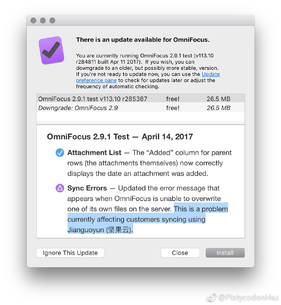
Task: Zoom the window using the third titlebar button
Action: click(x=52, y=20)
